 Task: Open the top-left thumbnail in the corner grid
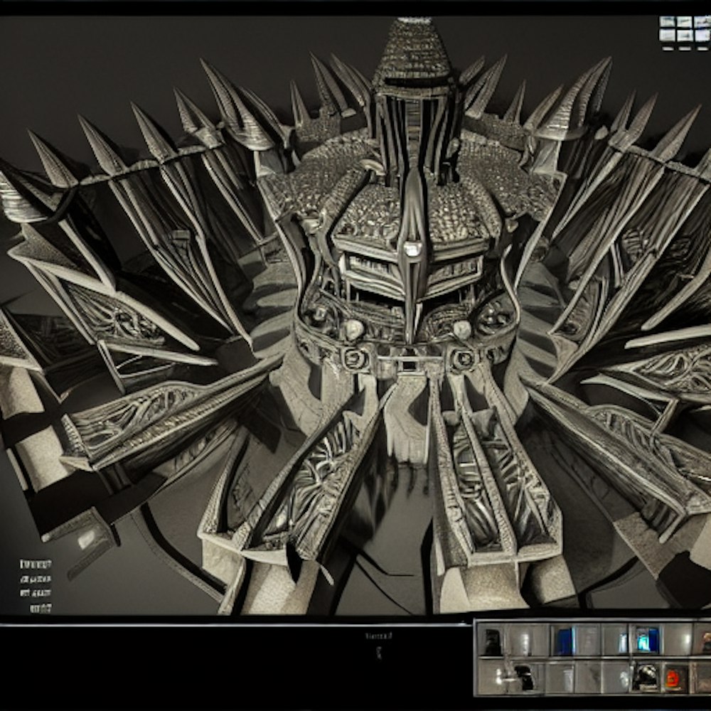click(x=667, y=21)
